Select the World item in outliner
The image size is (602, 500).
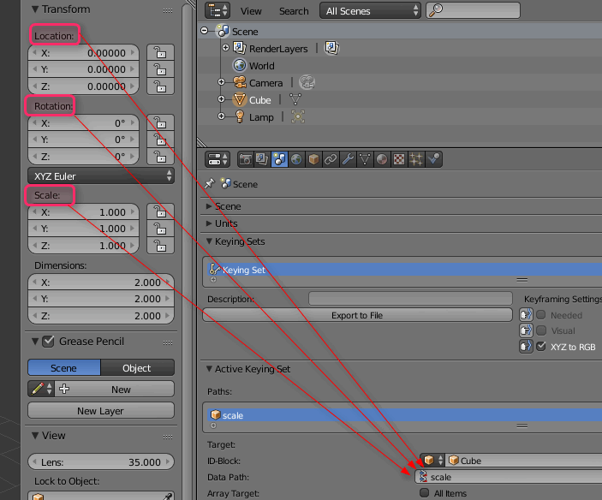(261, 66)
